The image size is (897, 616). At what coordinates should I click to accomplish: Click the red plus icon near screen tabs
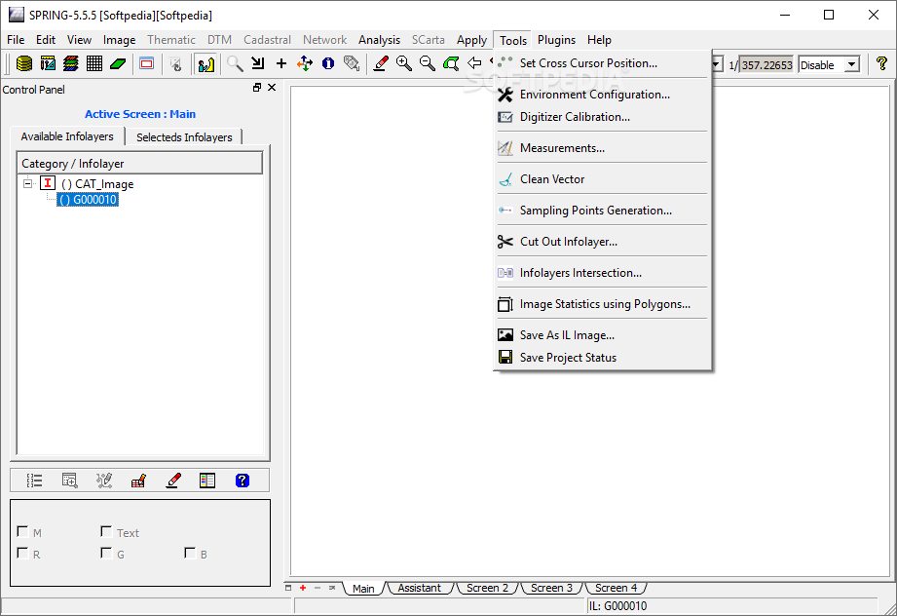click(303, 588)
